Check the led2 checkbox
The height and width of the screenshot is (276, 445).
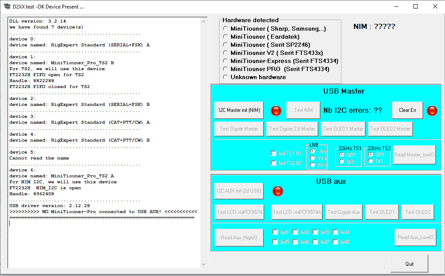295,232
